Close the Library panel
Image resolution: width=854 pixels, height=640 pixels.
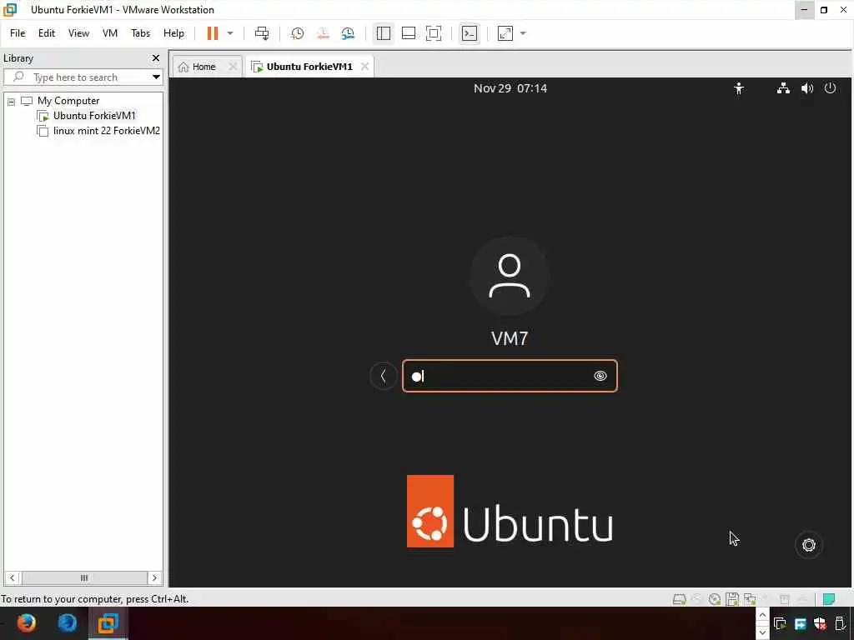coord(156,57)
